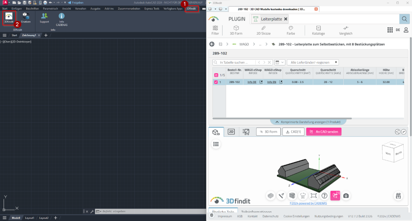
Task: Go back with the breadcrumb back arrow
Action: point(212,44)
